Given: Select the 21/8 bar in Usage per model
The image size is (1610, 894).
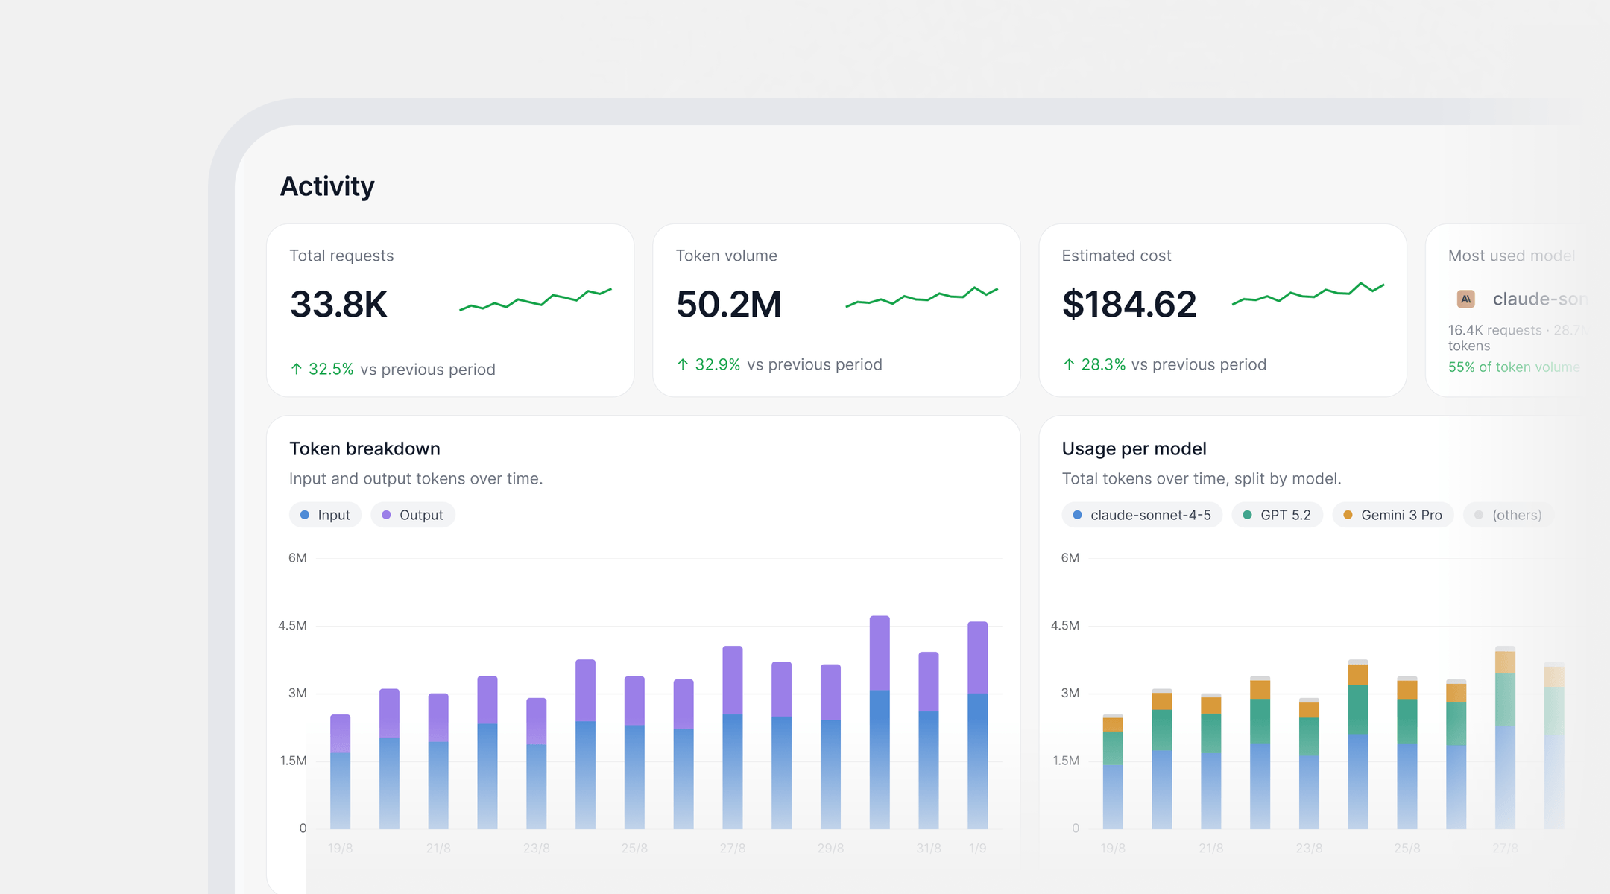Looking at the screenshot, I should tap(1211, 761).
